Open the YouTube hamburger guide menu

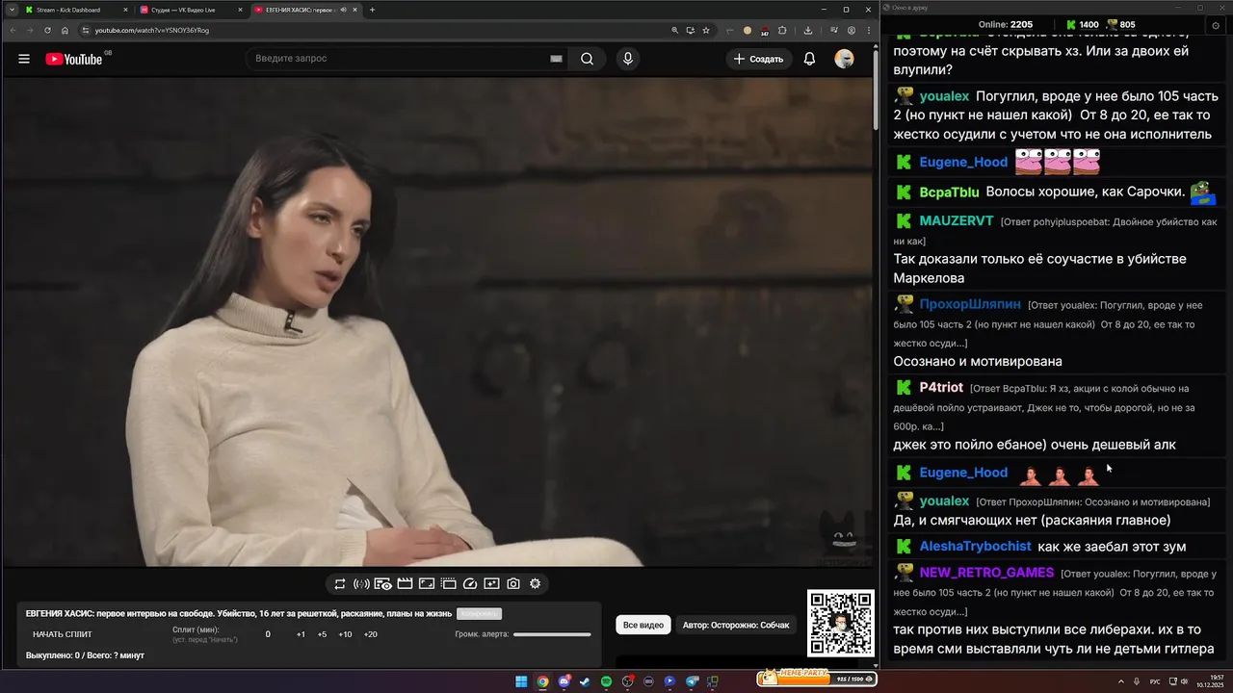point(24,59)
